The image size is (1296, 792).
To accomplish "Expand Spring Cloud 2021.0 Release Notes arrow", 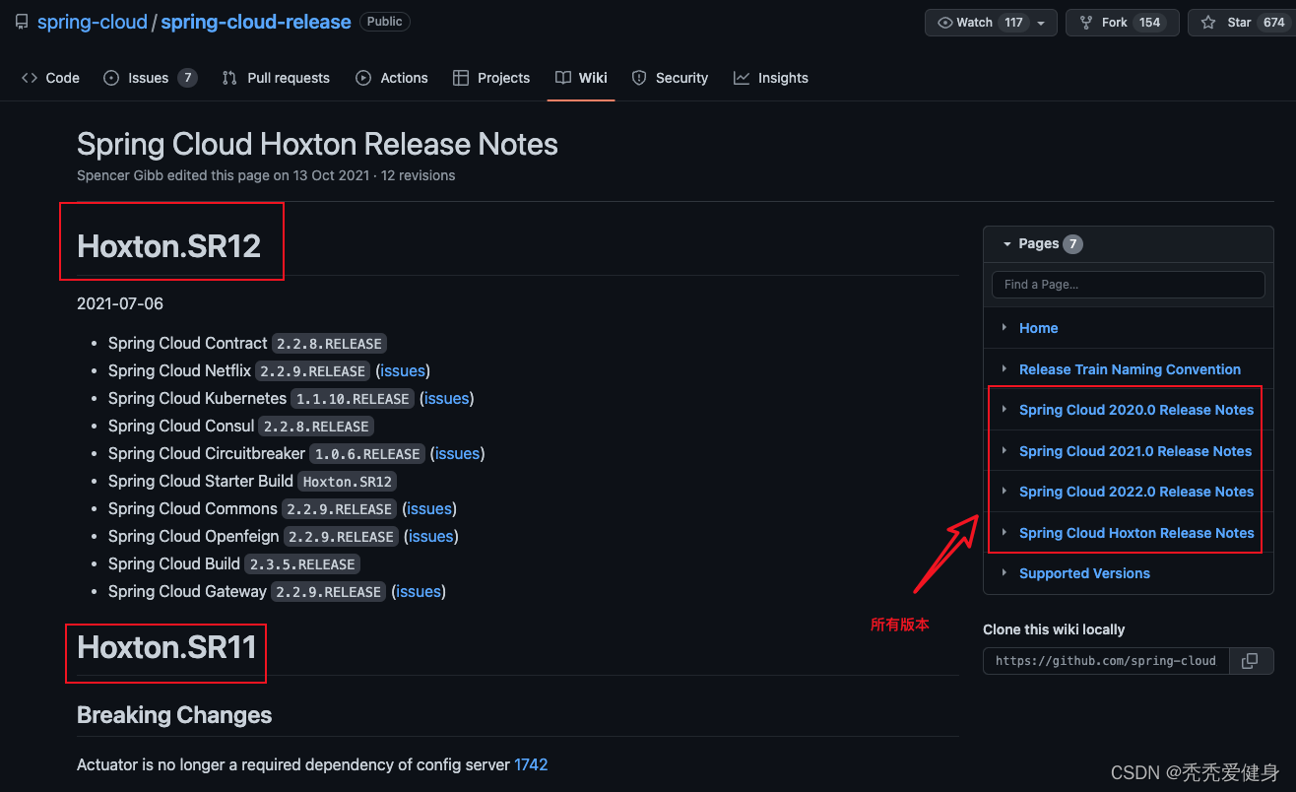I will coord(1004,451).
